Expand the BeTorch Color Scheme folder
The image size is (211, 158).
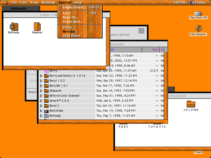tap(41, 96)
